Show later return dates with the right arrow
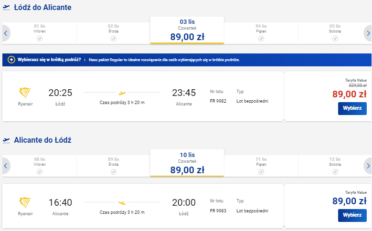Screen dimensions: 372x231 [368, 166]
